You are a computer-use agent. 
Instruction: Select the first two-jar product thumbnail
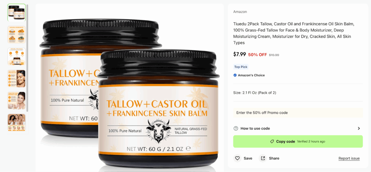click(x=17, y=13)
